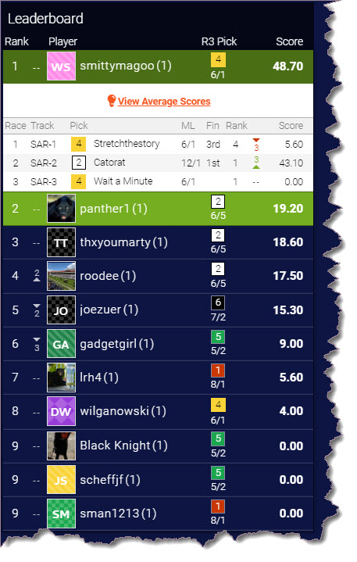The image size is (357, 562).
Task: Click the Stretchthestory pick name
Action: click(x=127, y=144)
